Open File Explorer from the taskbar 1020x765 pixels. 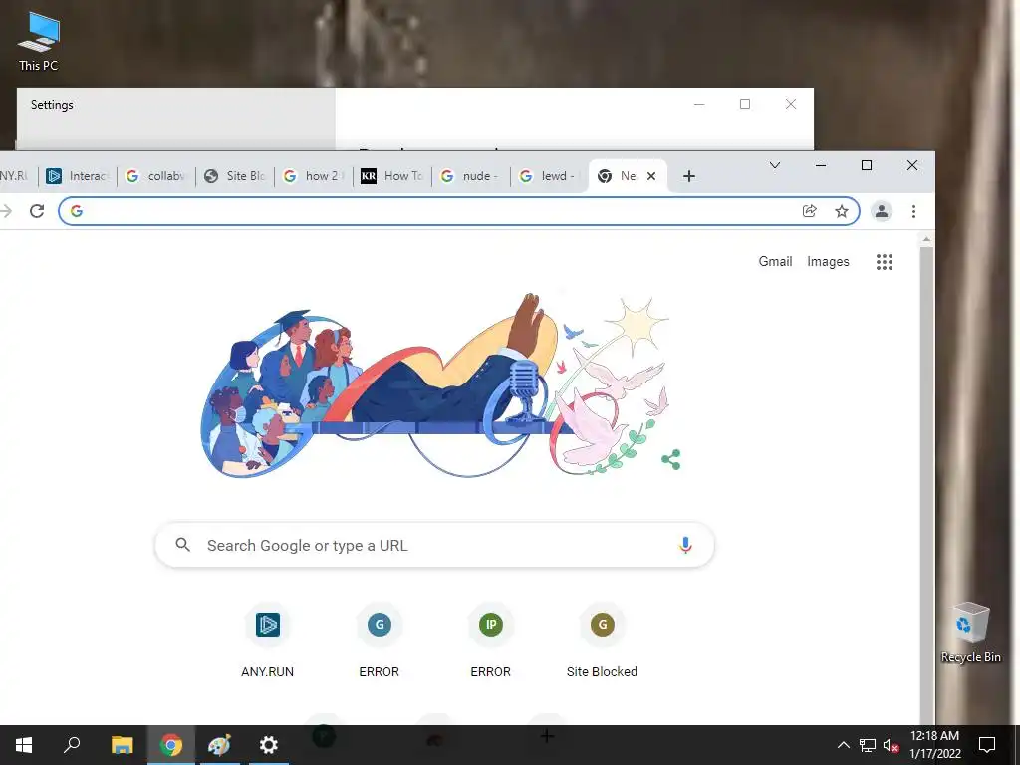pos(122,745)
